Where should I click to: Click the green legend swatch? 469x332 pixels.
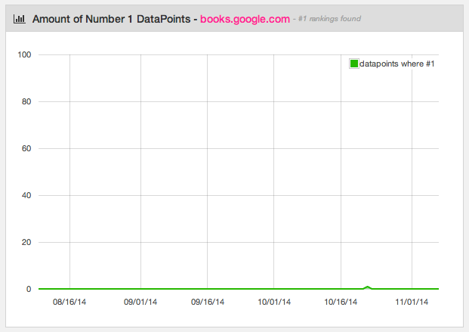[354, 64]
